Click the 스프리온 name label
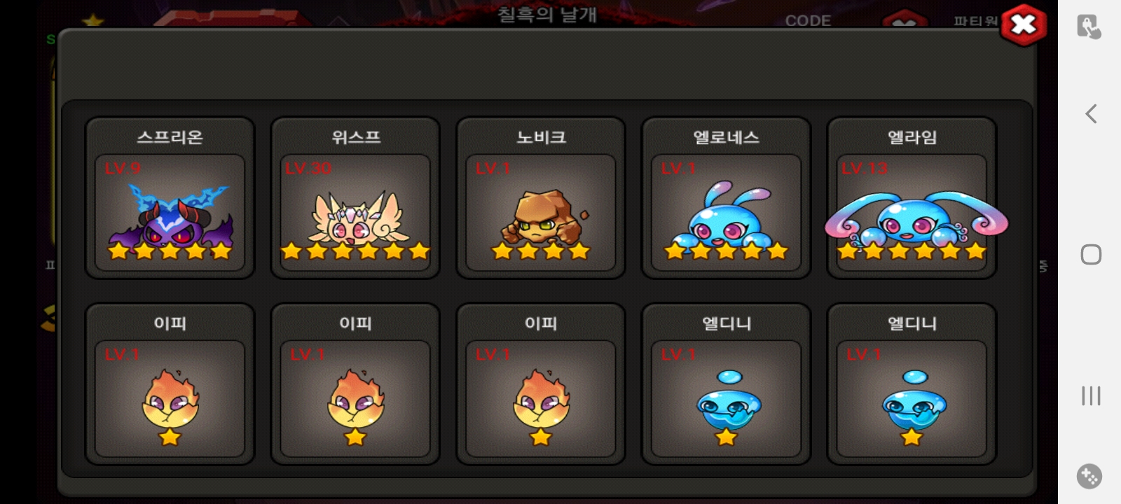The image size is (1121, 504). pyautogui.click(x=170, y=137)
